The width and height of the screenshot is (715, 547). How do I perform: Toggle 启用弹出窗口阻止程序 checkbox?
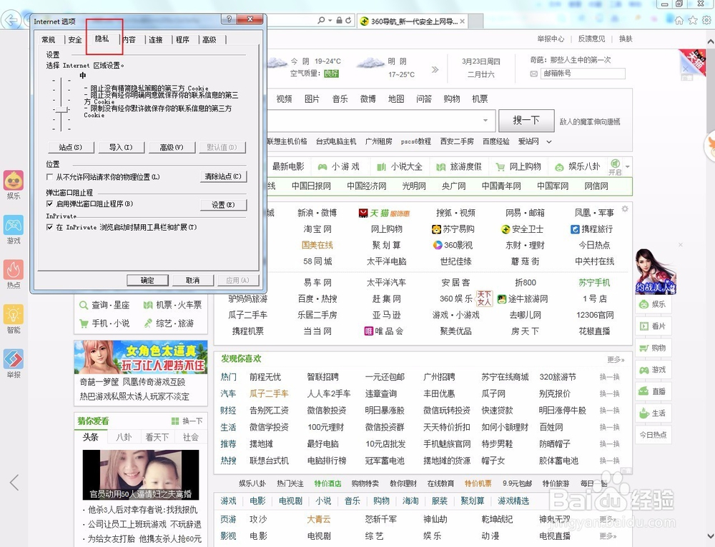click(50, 204)
